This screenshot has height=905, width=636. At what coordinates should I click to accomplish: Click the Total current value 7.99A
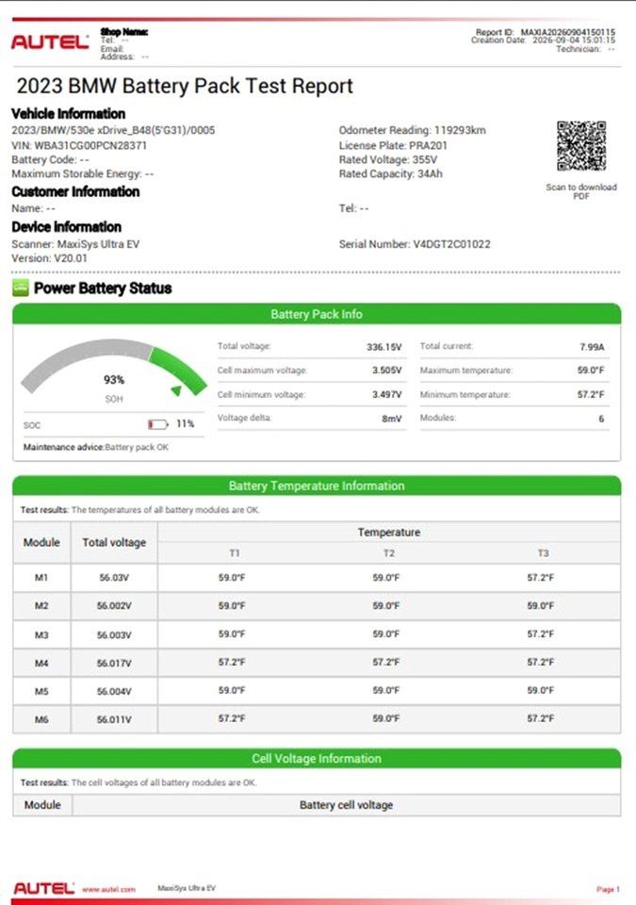[592, 347]
